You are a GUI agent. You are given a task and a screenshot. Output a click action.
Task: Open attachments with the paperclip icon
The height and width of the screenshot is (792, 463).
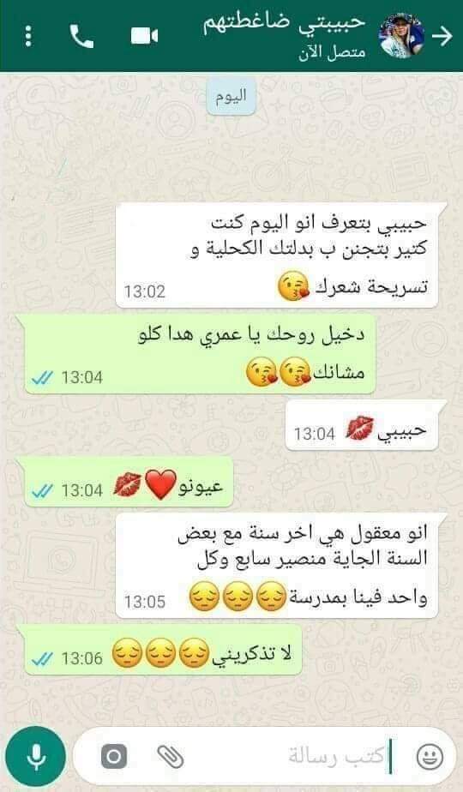pos(171,756)
